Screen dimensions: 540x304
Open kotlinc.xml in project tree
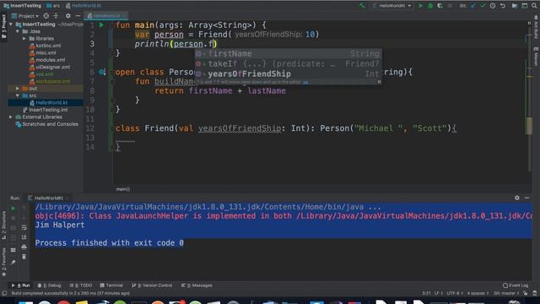click(x=45, y=46)
